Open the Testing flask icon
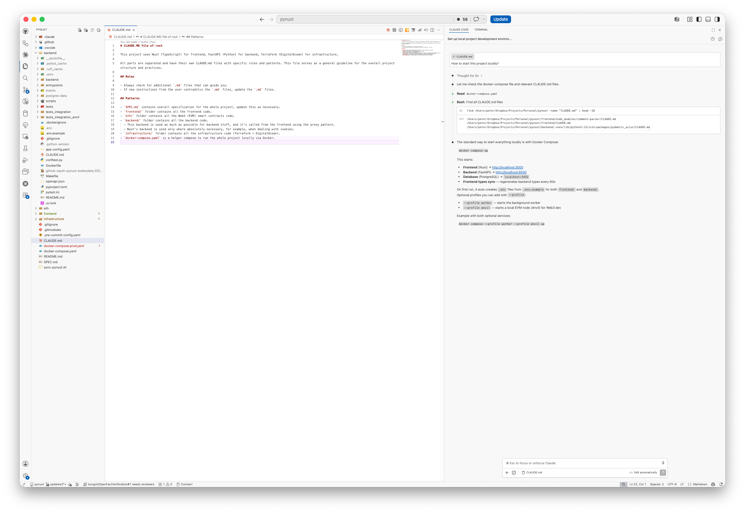Viewport: 745px width, 513px height. click(x=26, y=148)
